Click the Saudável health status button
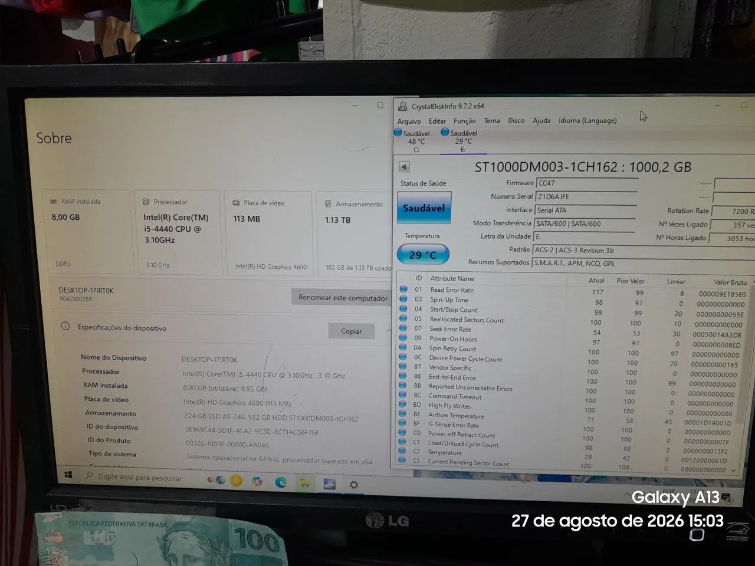755x566 pixels. click(x=424, y=208)
